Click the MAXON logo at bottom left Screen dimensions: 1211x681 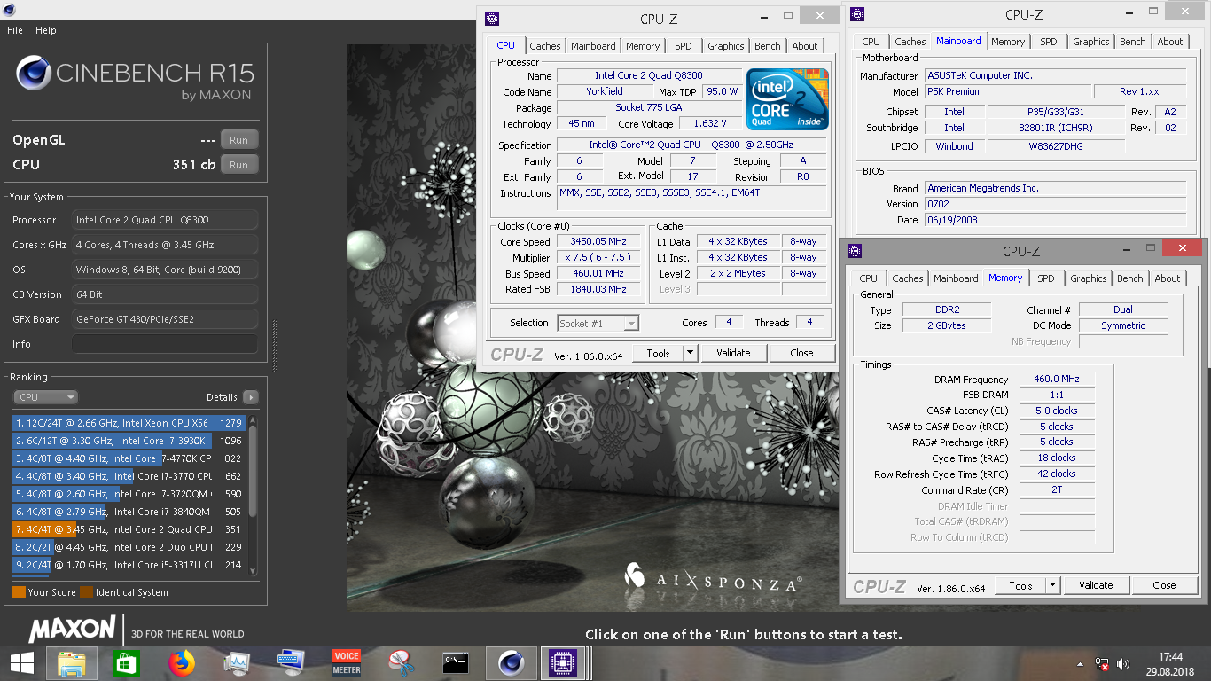point(73,630)
